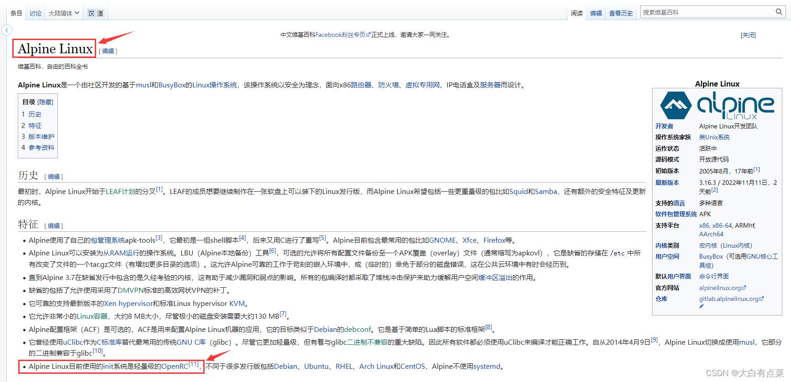The image size is (791, 382).
Task: Open the 命令行界面 infobox link
Action: 714,276
